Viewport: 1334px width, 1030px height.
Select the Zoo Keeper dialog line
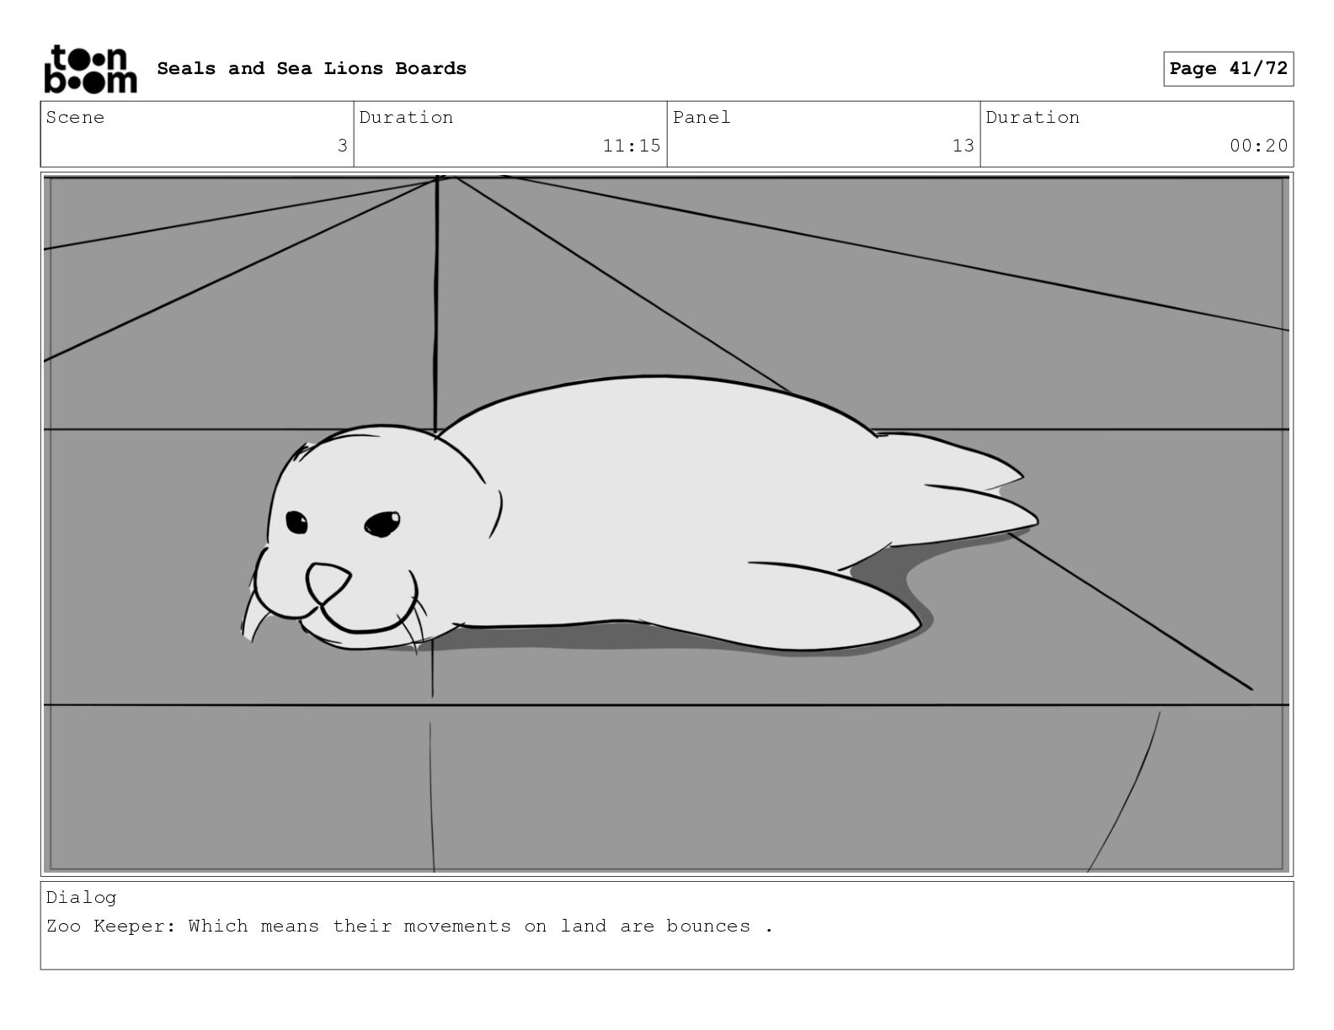[x=409, y=926]
